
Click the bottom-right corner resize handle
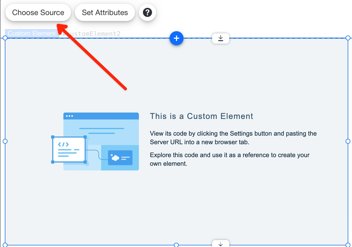(348, 245)
